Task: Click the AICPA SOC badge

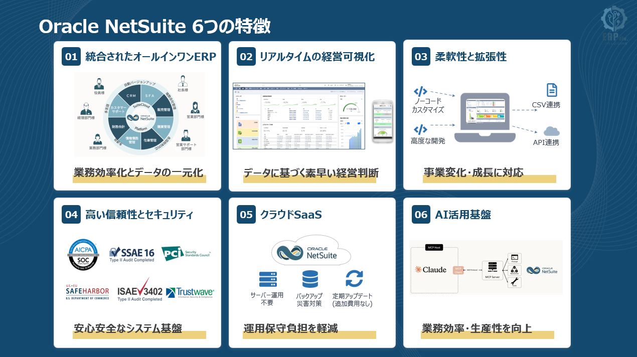Action: (x=84, y=254)
